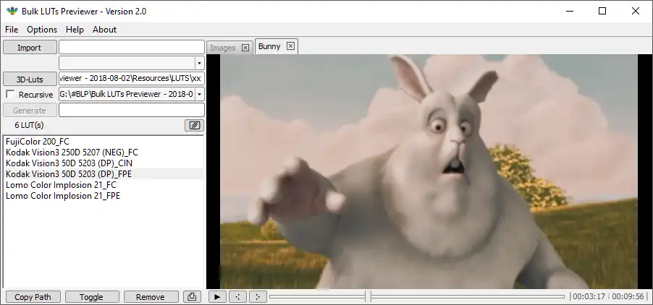
Task: Click the 3D-Luts button
Action: (30, 79)
